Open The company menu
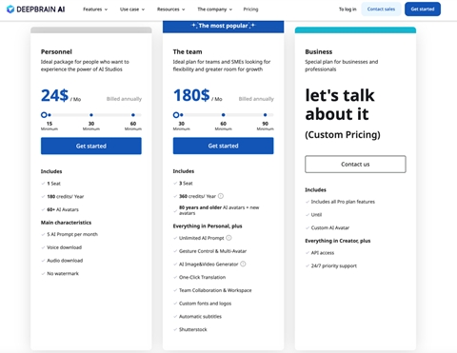The height and width of the screenshot is (353, 457). (x=214, y=10)
